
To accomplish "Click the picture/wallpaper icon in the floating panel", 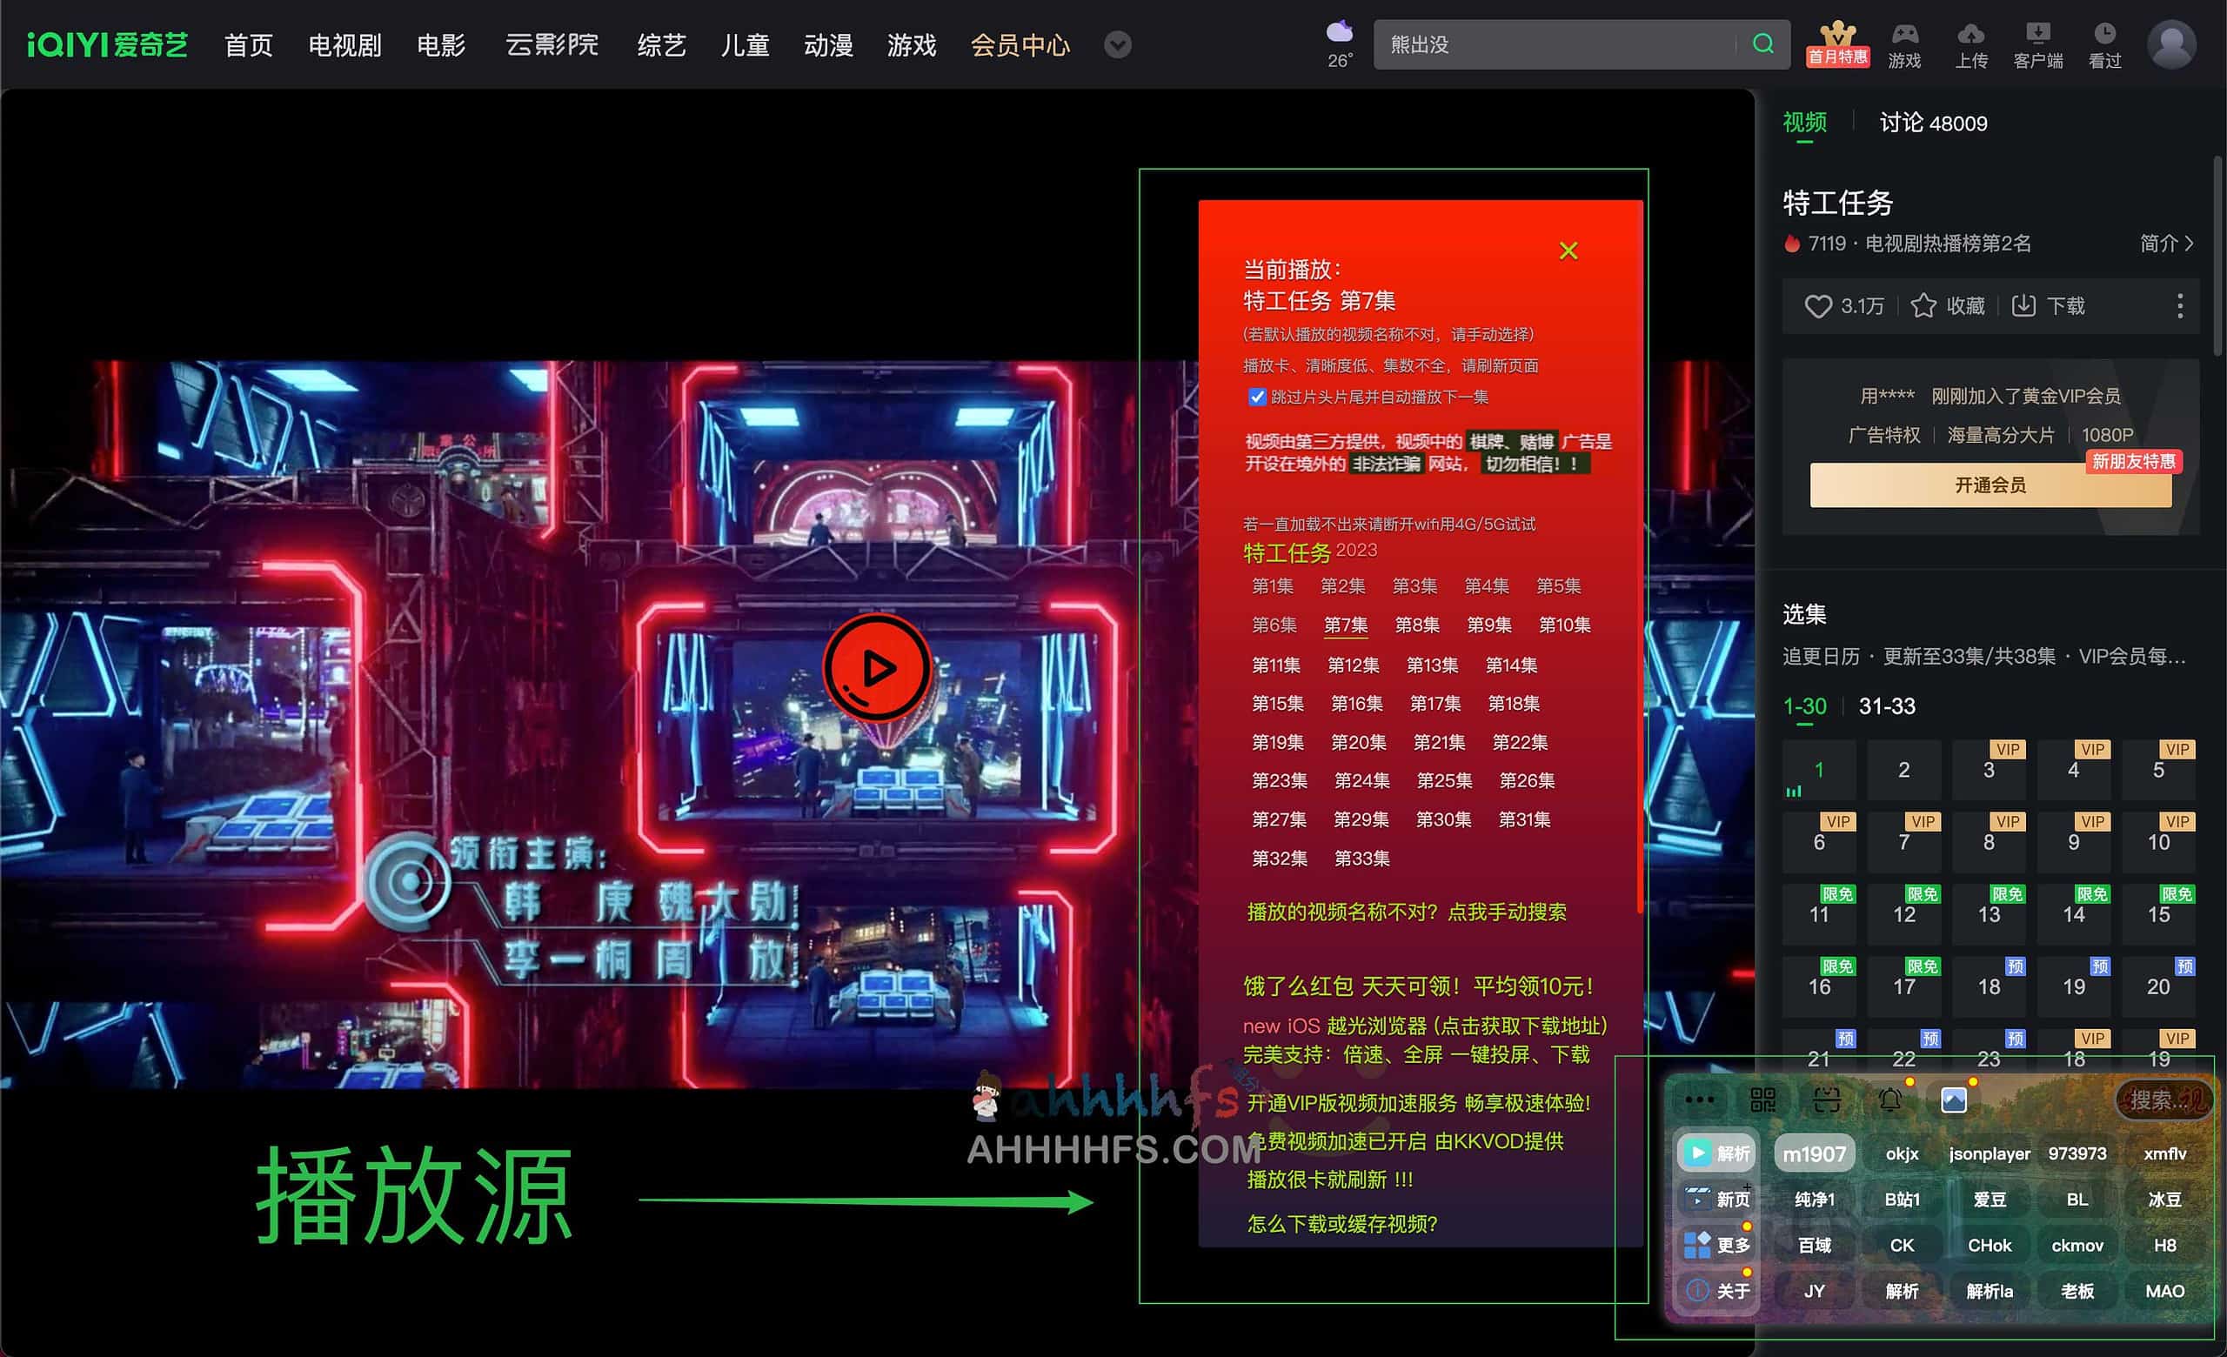I will [1955, 1100].
